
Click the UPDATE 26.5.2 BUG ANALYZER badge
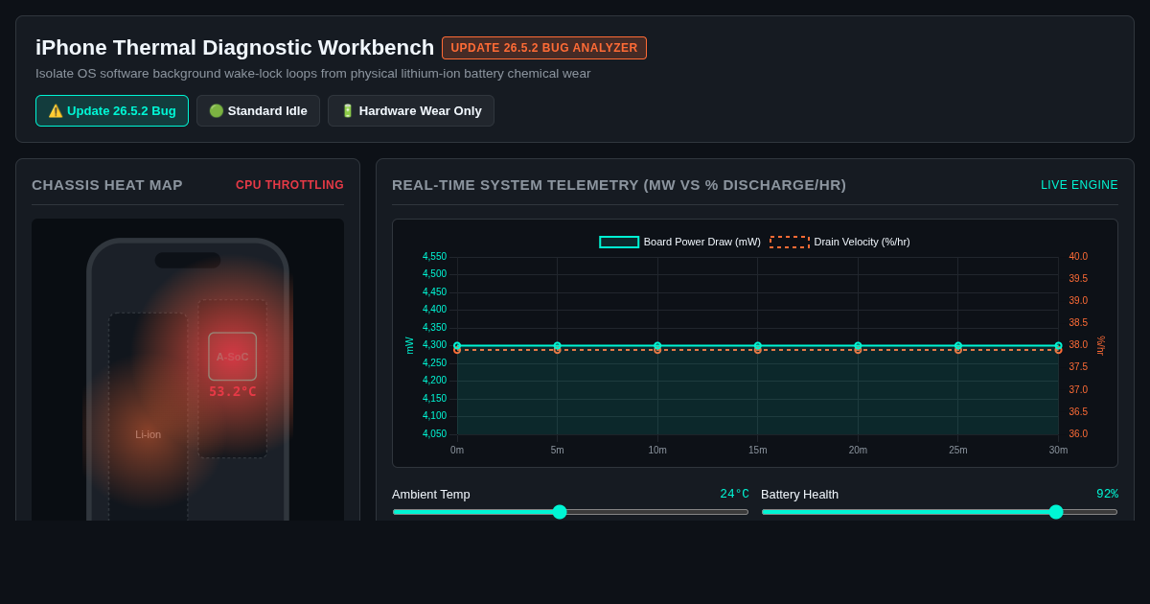pyautogui.click(x=544, y=48)
